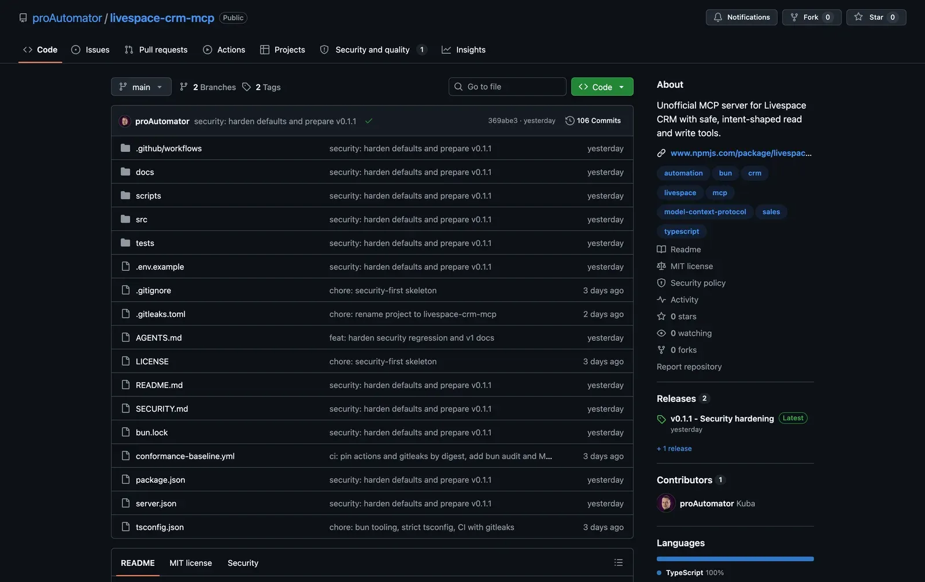Click the Activity pulse icon
The height and width of the screenshot is (582, 925).
pos(661,300)
